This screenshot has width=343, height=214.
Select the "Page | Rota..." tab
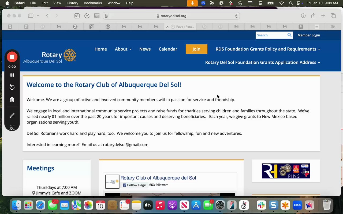tap(180, 26)
